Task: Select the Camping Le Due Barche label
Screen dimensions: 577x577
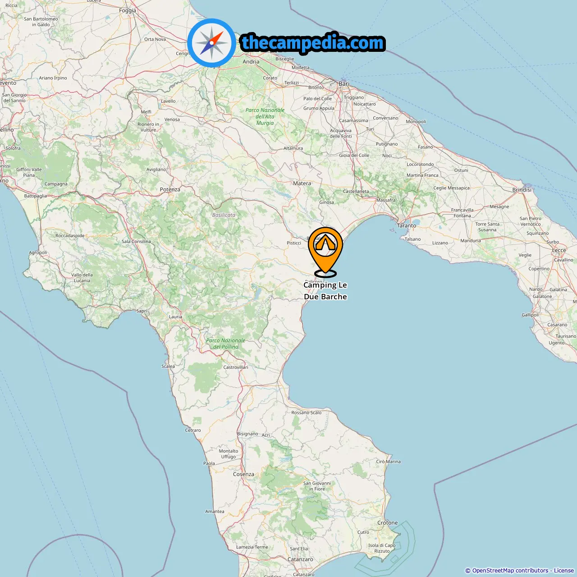Action: [x=325, y=291]
